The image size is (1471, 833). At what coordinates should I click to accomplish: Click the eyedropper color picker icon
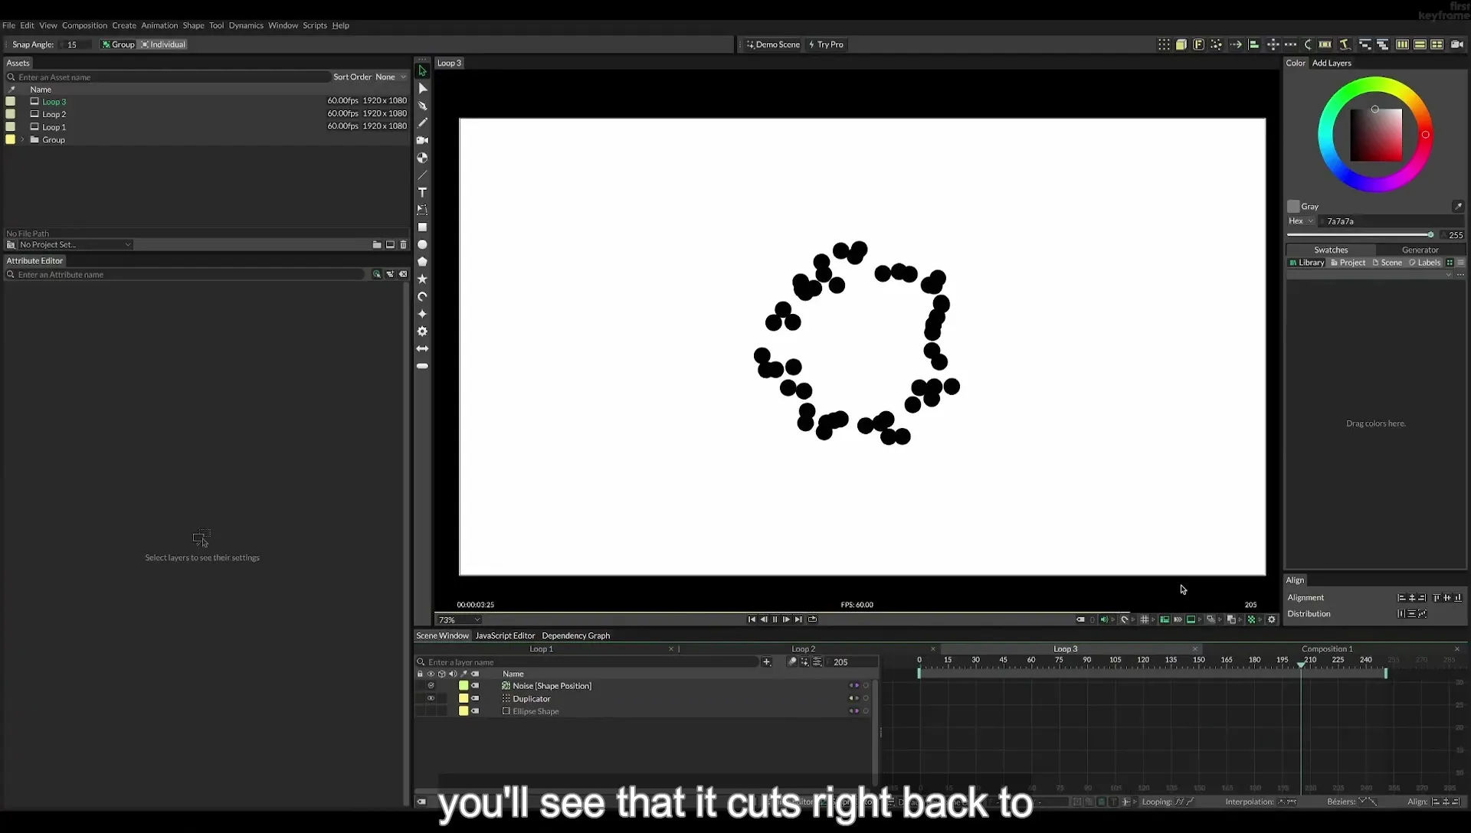(1458, 206)
